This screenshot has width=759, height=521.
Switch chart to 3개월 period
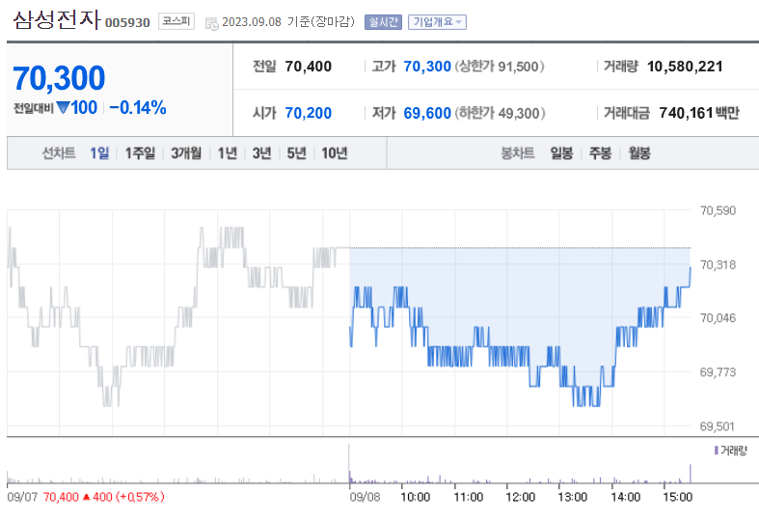pos(186,153)
